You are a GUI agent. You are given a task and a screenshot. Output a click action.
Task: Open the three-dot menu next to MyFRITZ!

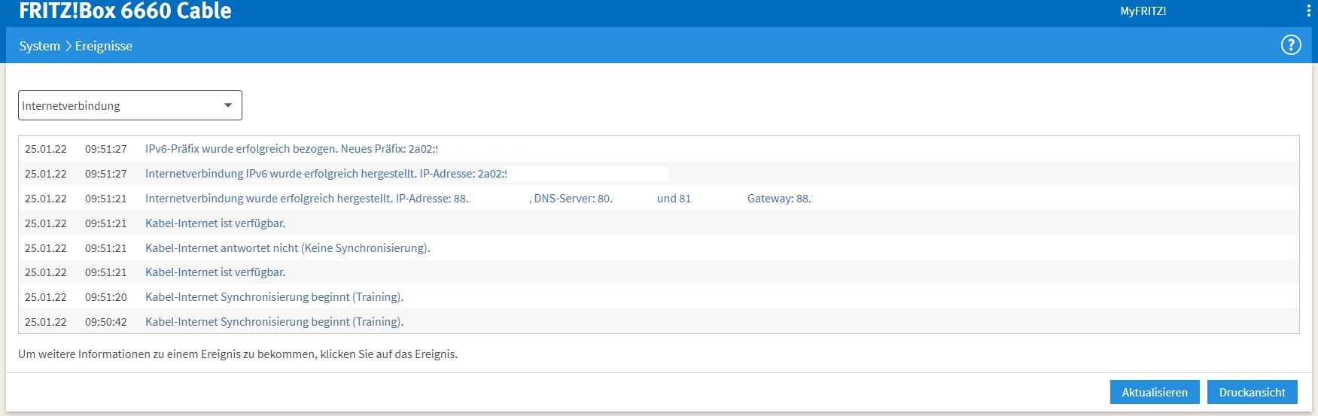point(1308,11)
